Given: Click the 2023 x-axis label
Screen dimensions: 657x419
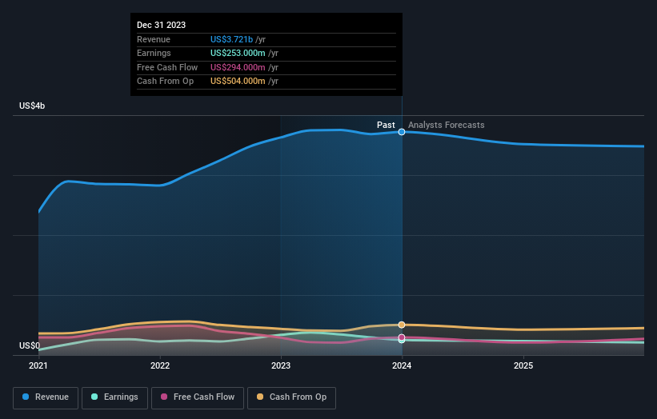Looking at the screenshot, I should point(281,365).
